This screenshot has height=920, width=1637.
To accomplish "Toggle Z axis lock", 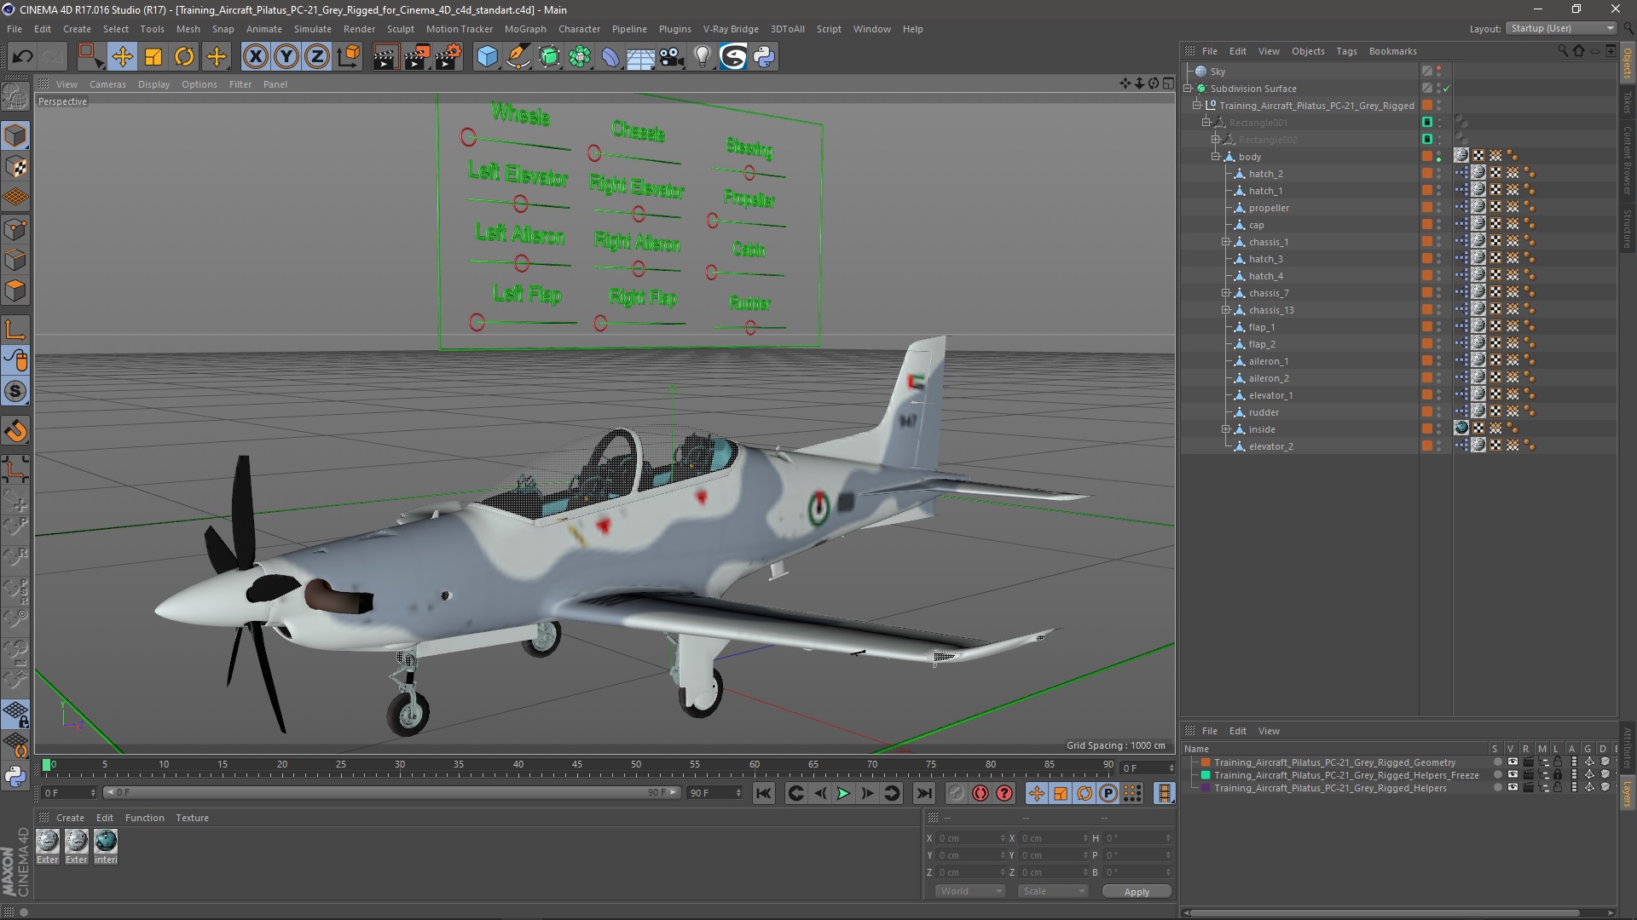I will point(317,57).
